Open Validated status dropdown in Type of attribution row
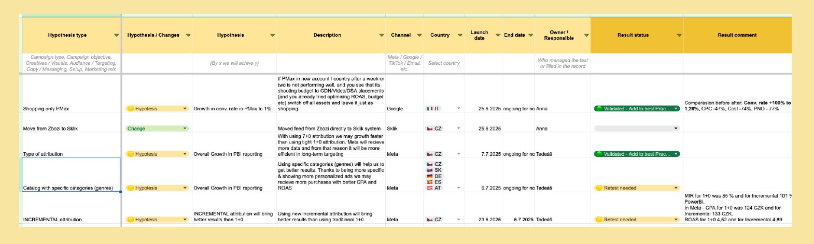 [x=676, y=154]
